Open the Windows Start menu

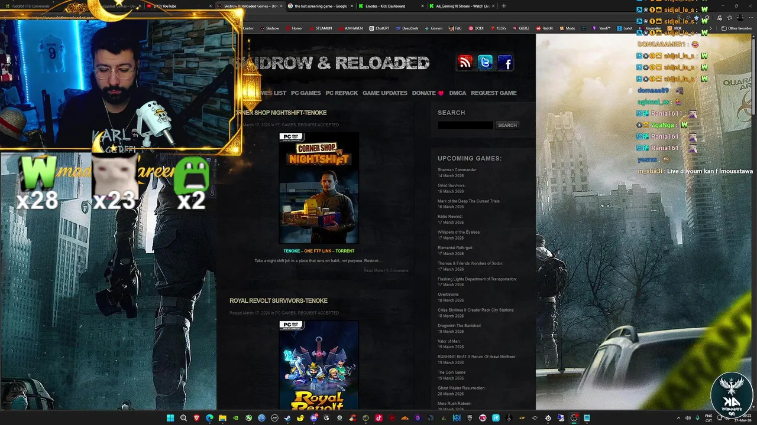point(170,418)
